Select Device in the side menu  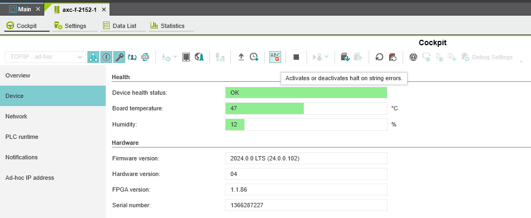[53, 96]
